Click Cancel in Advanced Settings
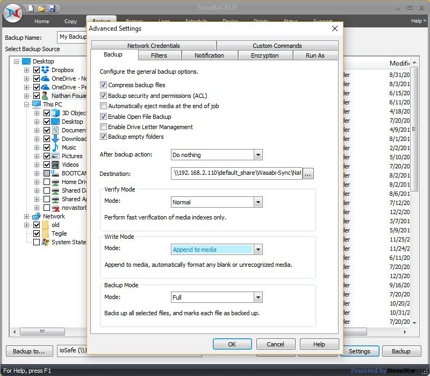The image size is (430, 376). [276, 344]
